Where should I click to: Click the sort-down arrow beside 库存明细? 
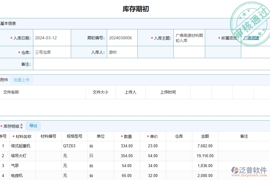click(x=21, y=127)
